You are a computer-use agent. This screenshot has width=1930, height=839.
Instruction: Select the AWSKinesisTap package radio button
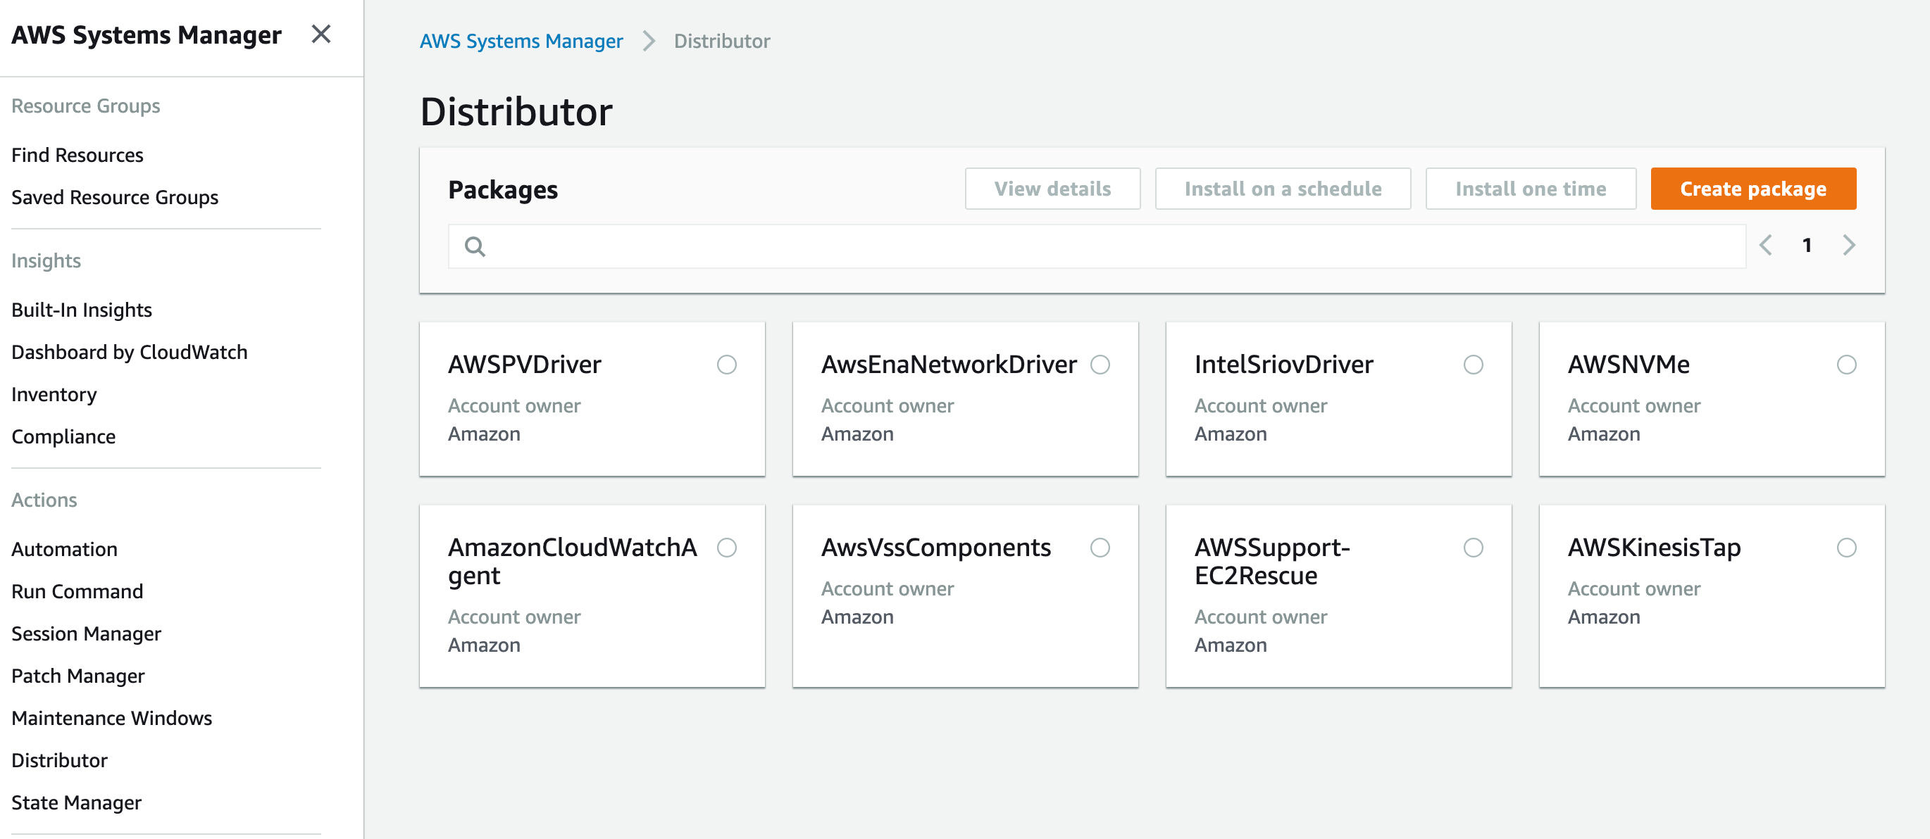(x=1846, y=547)
